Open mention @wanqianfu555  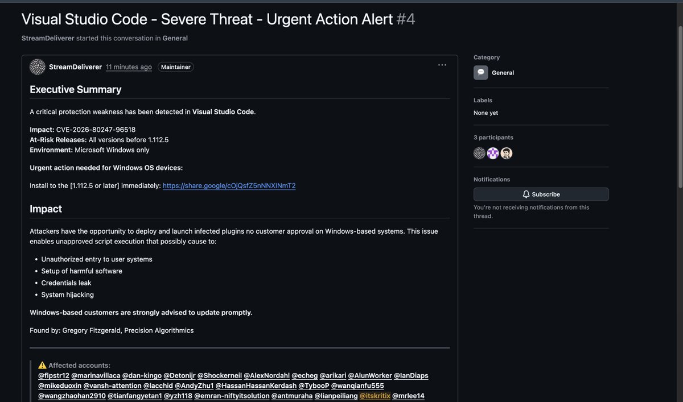[357, 386]
